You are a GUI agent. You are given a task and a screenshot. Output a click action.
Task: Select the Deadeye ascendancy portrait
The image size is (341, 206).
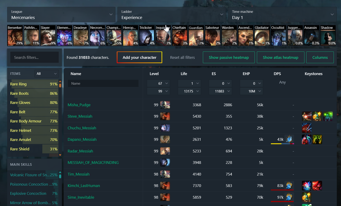click(81, 36)
